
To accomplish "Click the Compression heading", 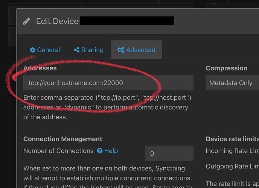I will click(227, 68).
